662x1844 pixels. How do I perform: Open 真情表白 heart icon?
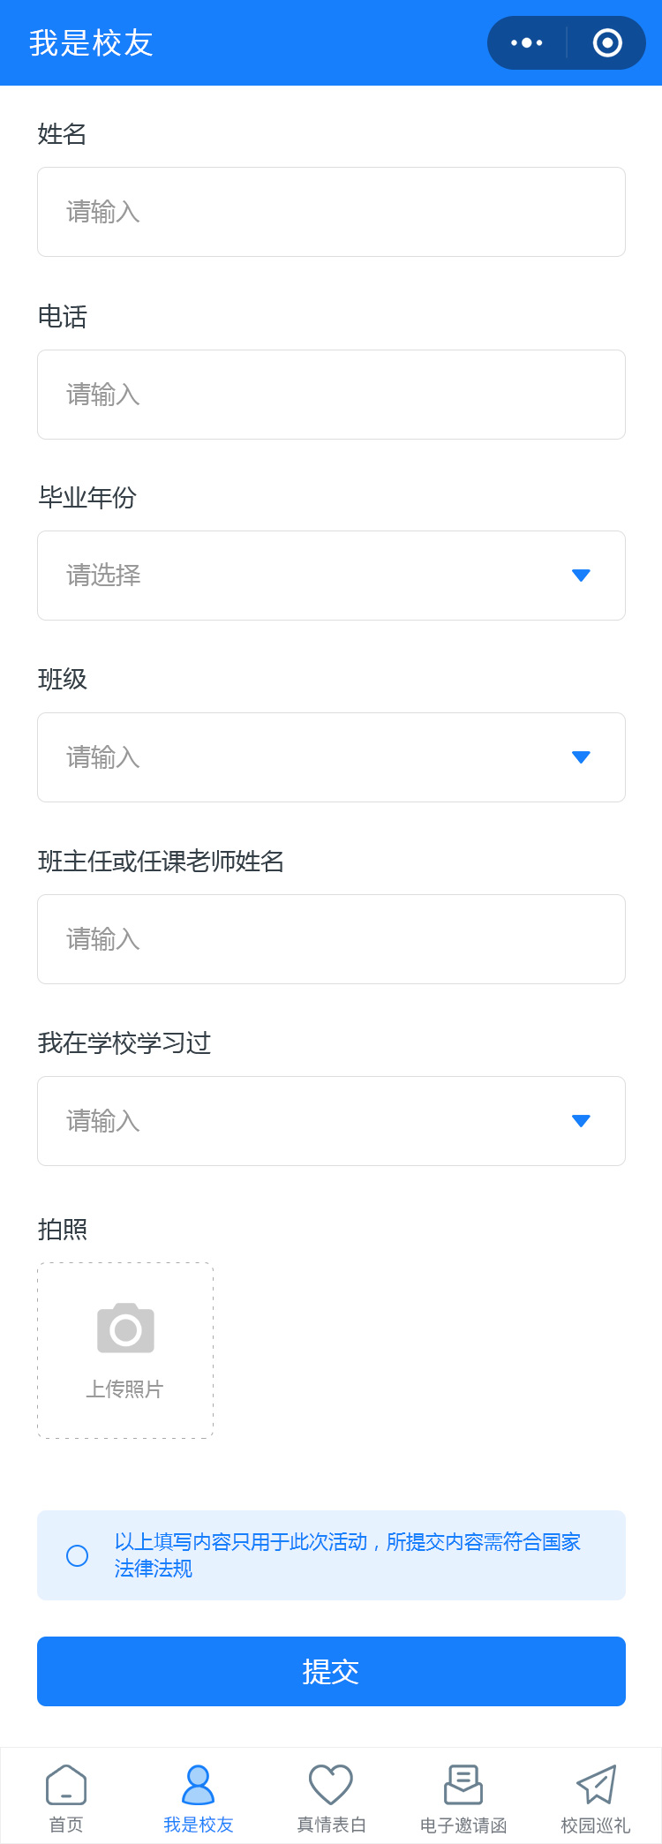pyautogui.click(x=331, y=1784)
